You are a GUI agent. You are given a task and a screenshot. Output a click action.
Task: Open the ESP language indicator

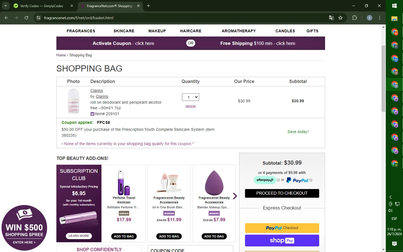click(394, 219)
